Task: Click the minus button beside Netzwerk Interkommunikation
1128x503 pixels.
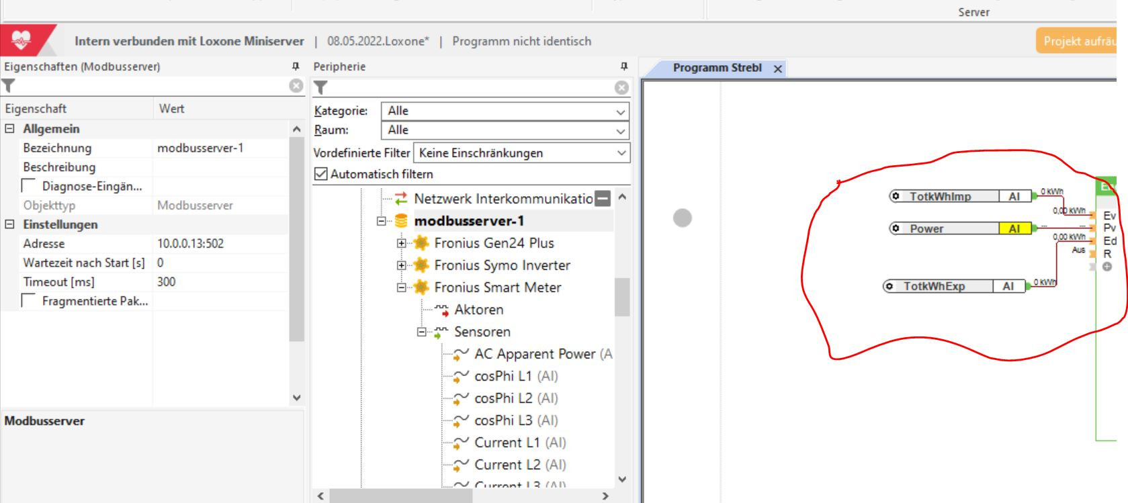Action: coord(603,198)
